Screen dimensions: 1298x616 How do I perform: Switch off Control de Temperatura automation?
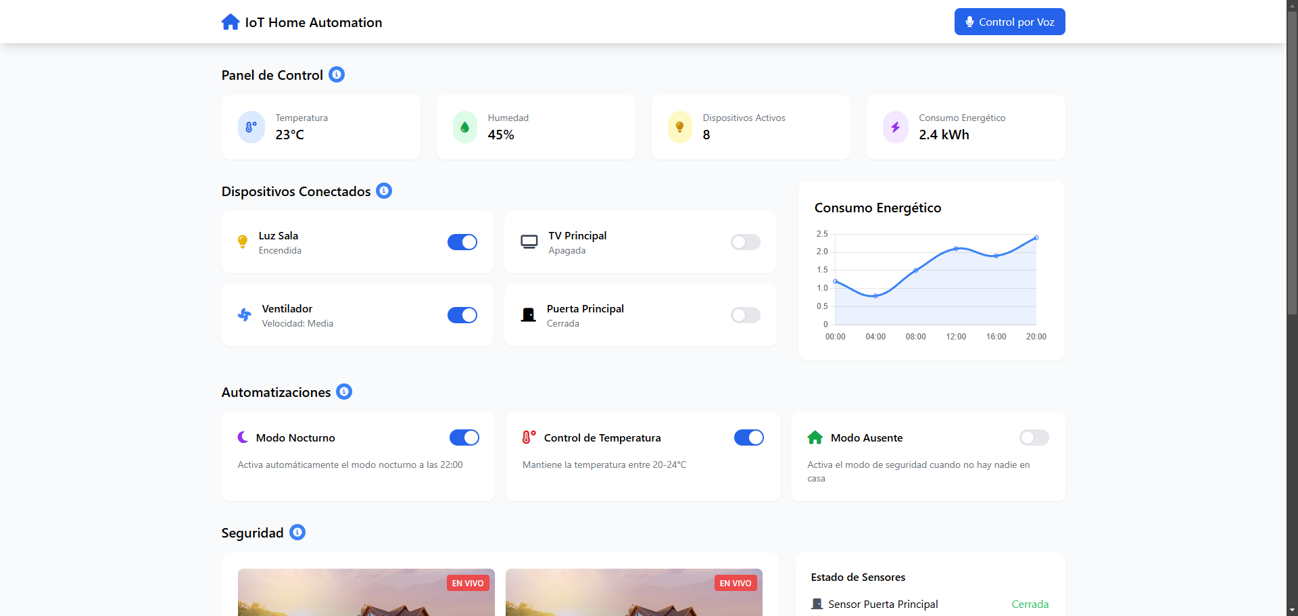point(749,437)
